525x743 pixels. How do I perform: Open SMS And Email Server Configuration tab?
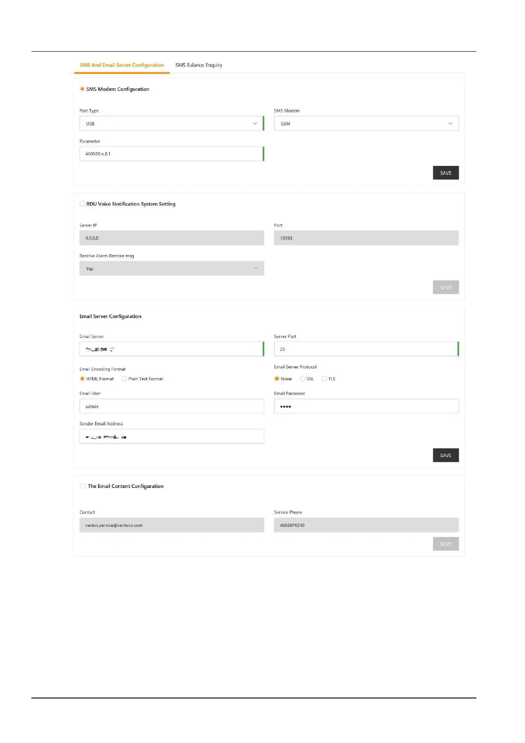click(122, 65)
